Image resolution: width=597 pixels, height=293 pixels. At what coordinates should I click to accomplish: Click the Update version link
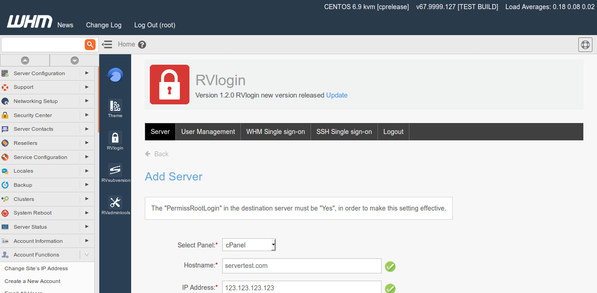click(337, 95)
